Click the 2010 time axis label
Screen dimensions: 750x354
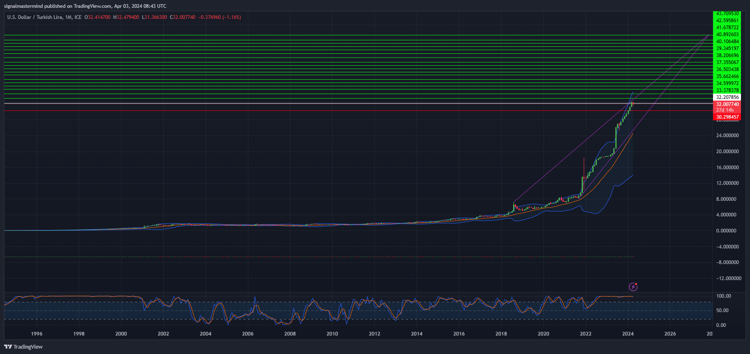(x=333, y=334)
